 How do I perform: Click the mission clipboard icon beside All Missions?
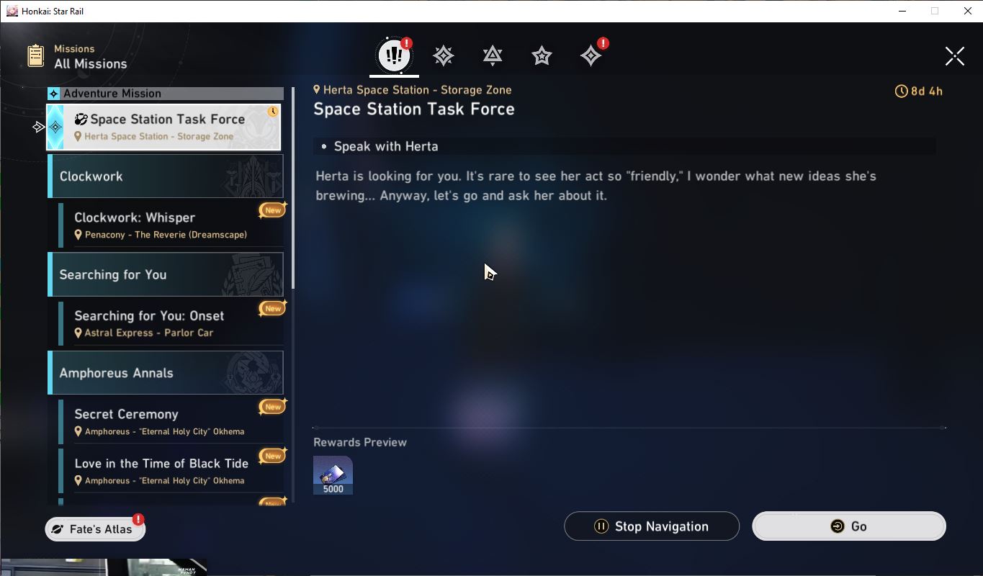[x=35, y=56]
